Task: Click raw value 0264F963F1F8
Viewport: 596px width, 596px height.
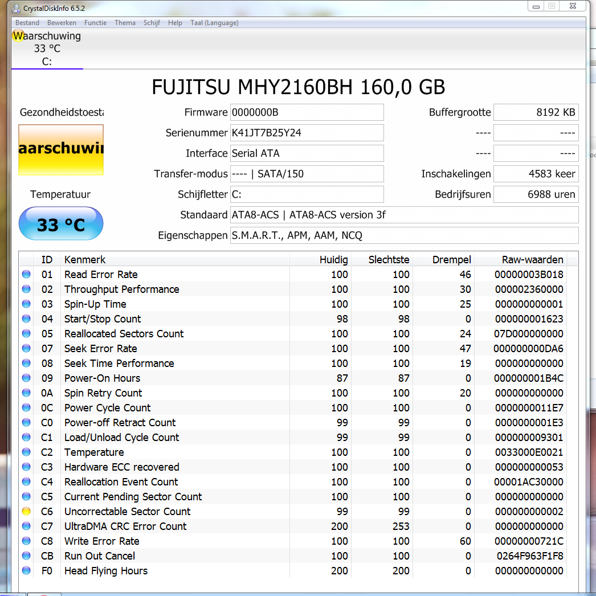Action: pos(530,556)
